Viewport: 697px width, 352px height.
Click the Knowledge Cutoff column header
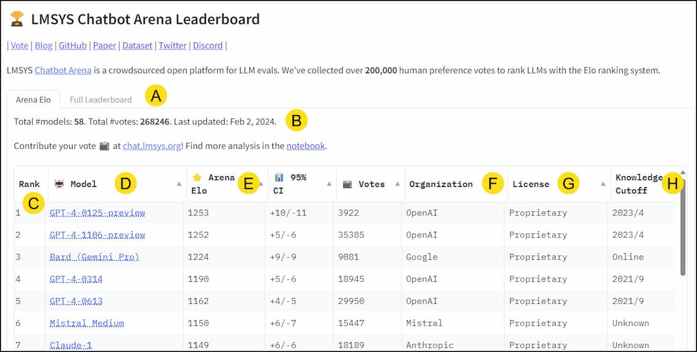(644, 184)
